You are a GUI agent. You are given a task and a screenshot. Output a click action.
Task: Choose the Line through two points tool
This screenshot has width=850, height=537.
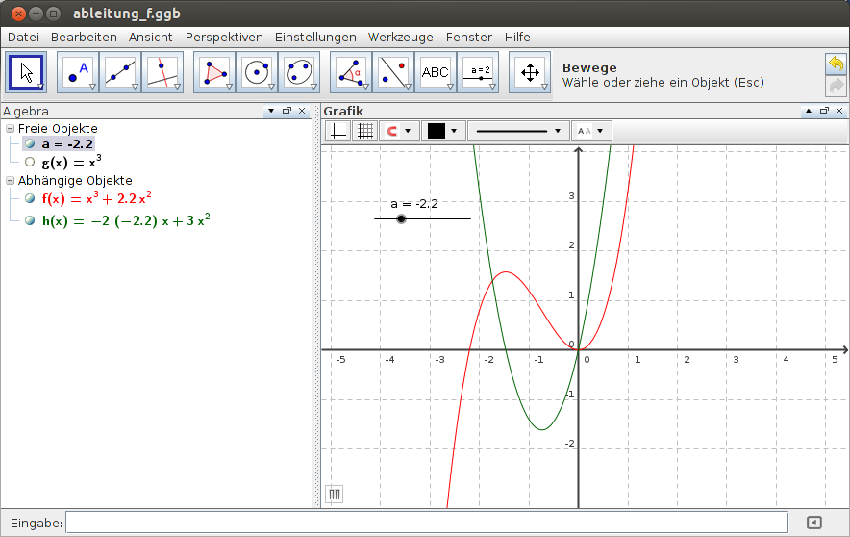click(x=120, y=72)
